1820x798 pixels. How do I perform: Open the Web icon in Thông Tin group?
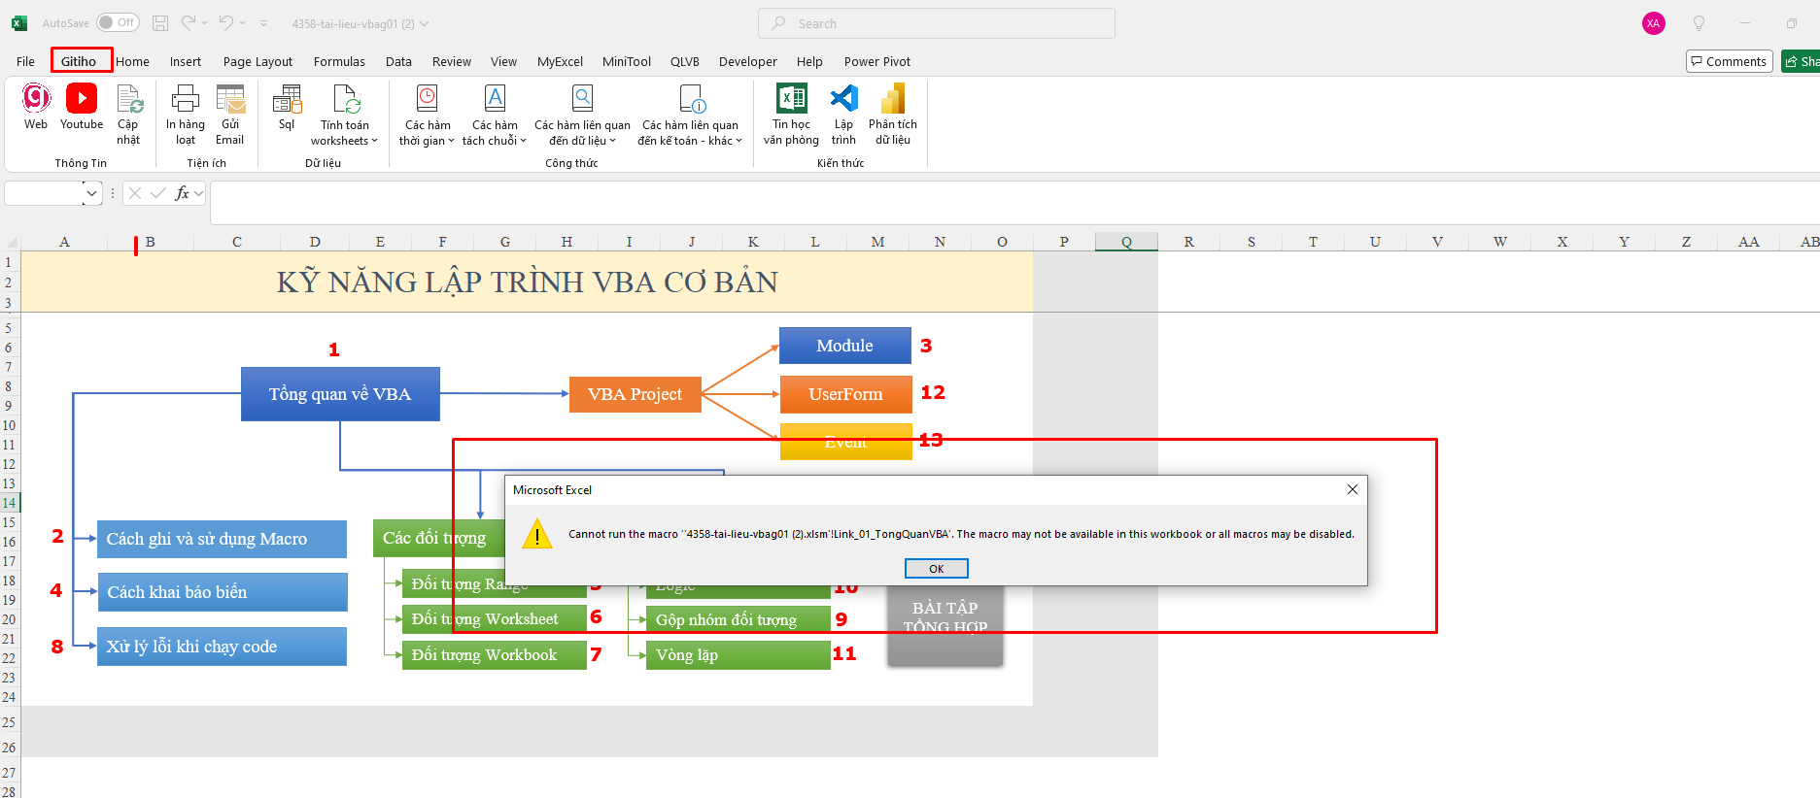coord(36,100)
